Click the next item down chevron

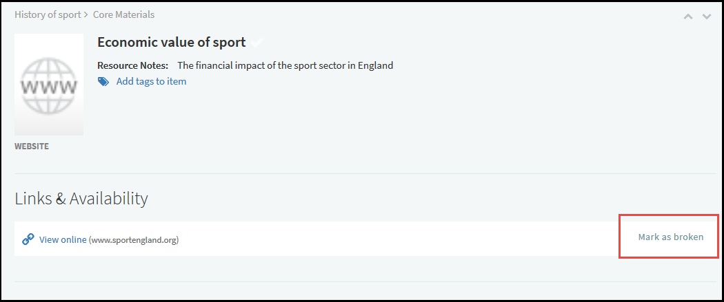[706, 17]
